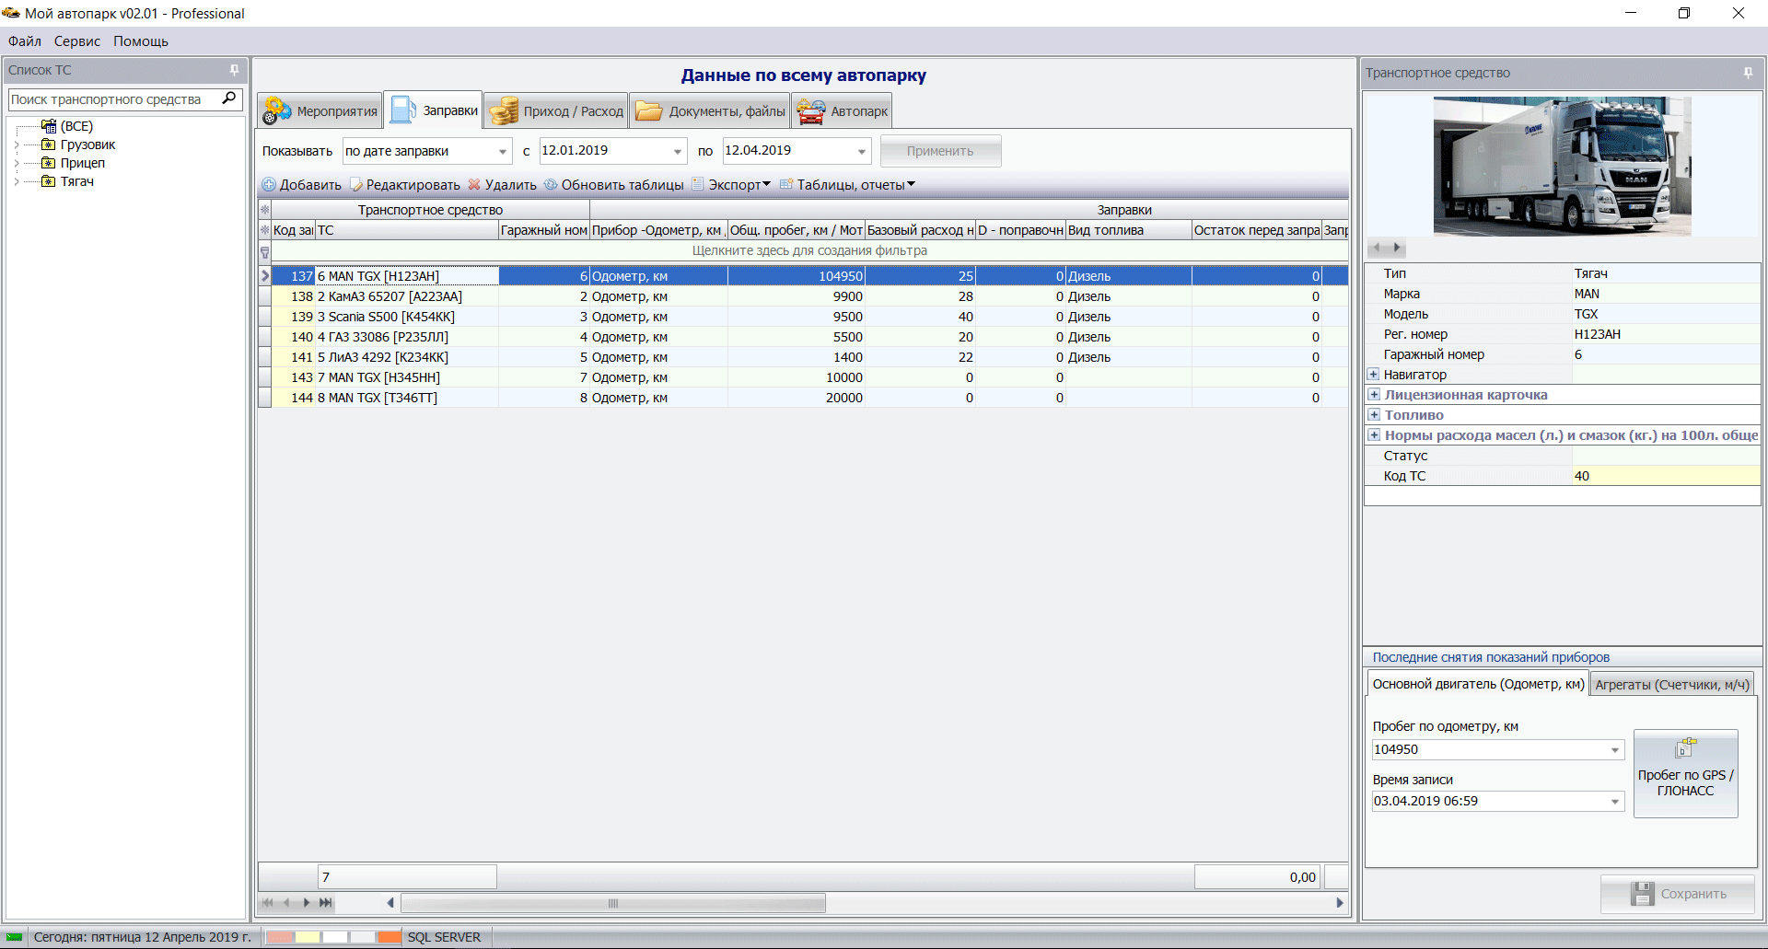Click the Применить button
This screenshot has height=949, width=1768.
click(x=940, y=151)
